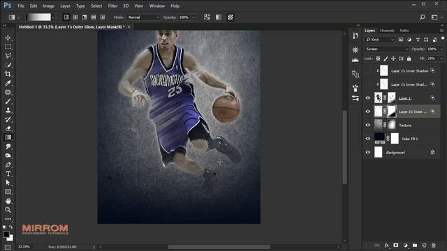Select the Pen tool
The image size is (447, 251).
click(8, 165)
